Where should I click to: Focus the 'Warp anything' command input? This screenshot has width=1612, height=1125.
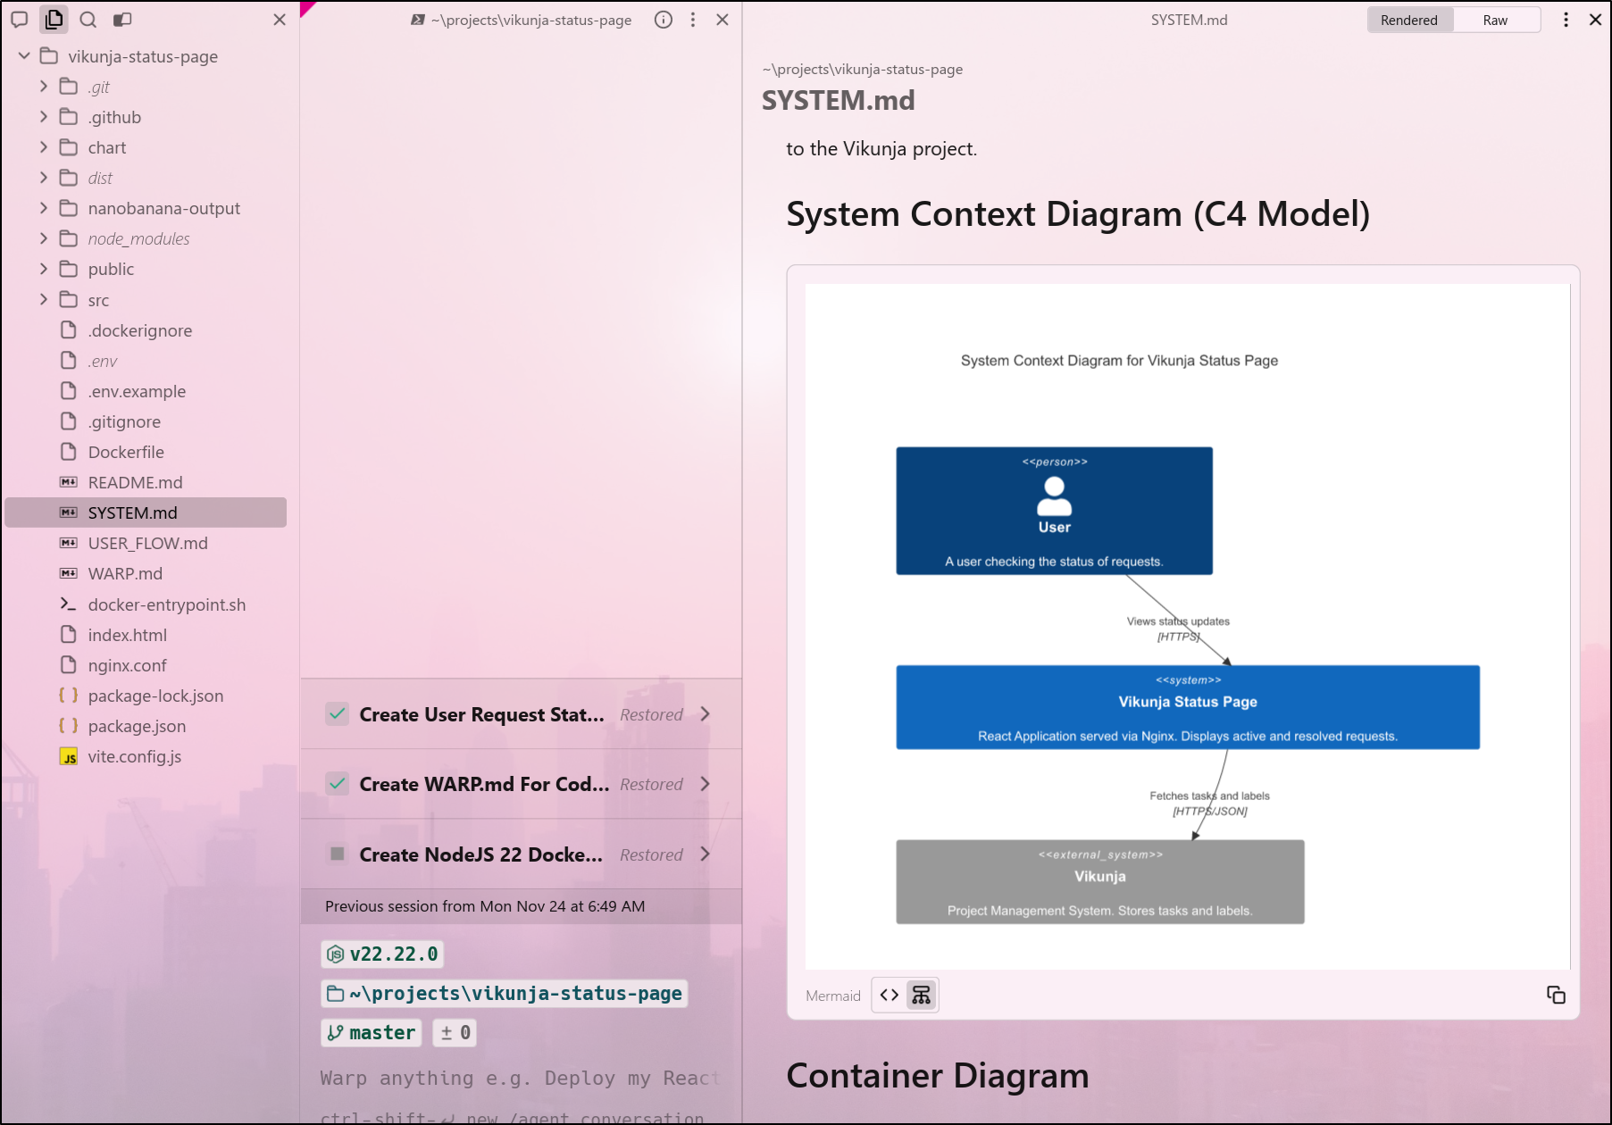[x=520, y=1079]
